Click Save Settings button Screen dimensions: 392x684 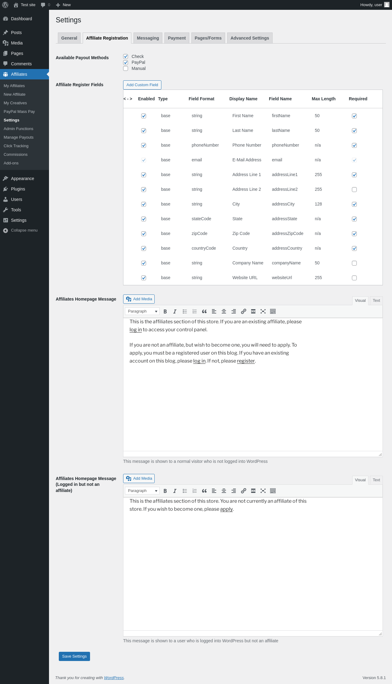74,656
